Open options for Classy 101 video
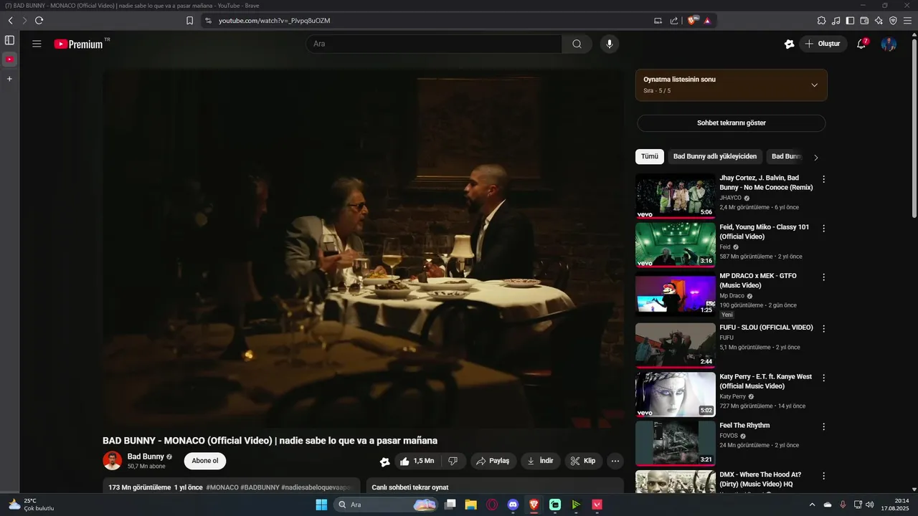The height and width of the screenshot is (516, 918). [x=823, y=229]
